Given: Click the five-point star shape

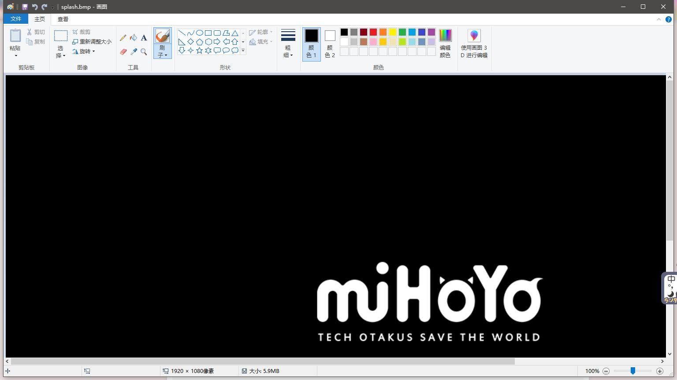Looking at the screenshot, I should coord(199,51).
